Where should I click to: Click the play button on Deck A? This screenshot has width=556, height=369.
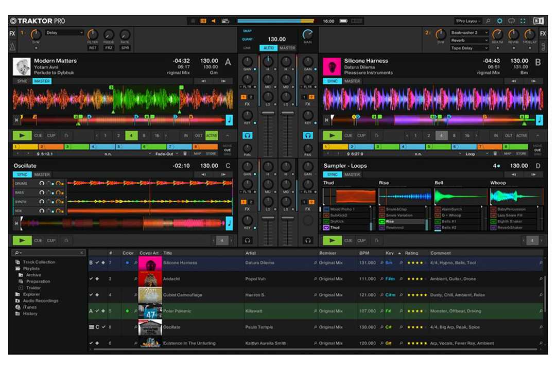22,136
